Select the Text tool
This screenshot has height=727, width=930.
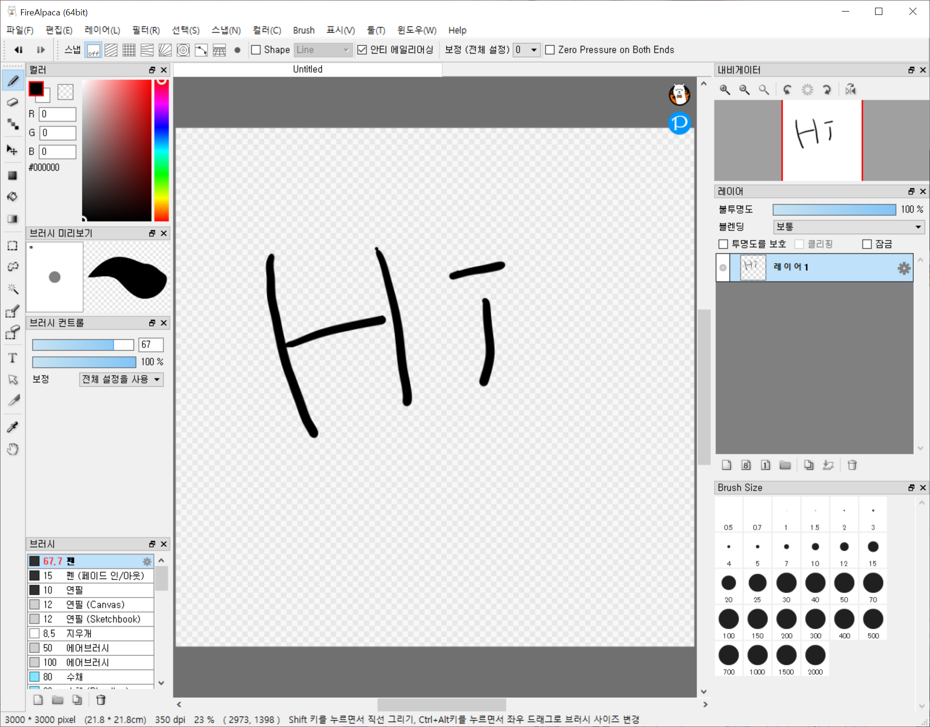13,358
